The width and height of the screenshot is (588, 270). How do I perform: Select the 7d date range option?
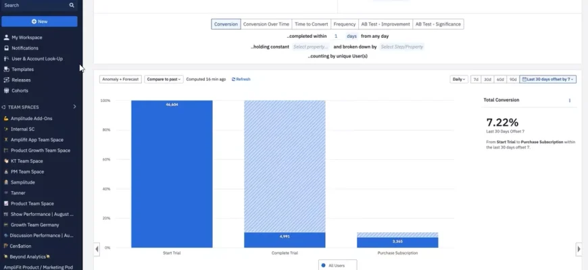476,79
